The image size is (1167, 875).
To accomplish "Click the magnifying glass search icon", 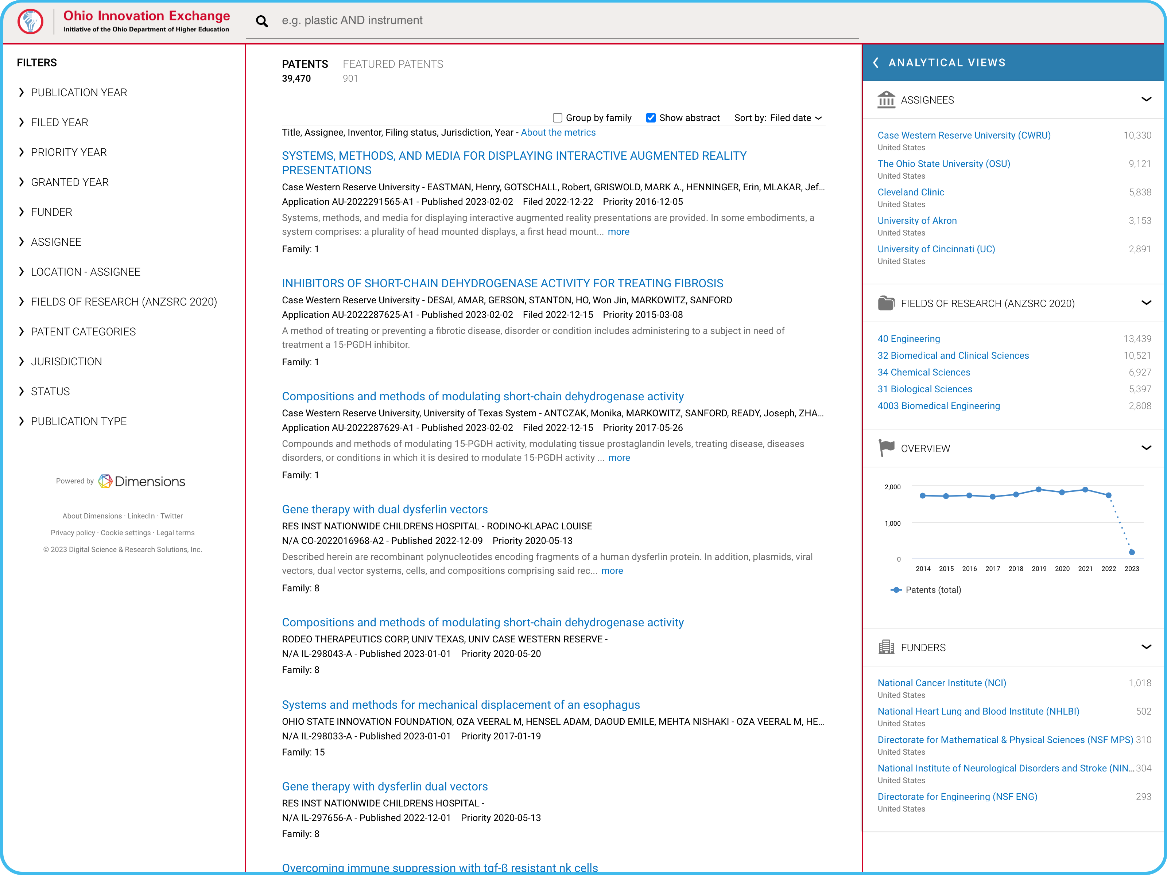I will click(262, 21).
